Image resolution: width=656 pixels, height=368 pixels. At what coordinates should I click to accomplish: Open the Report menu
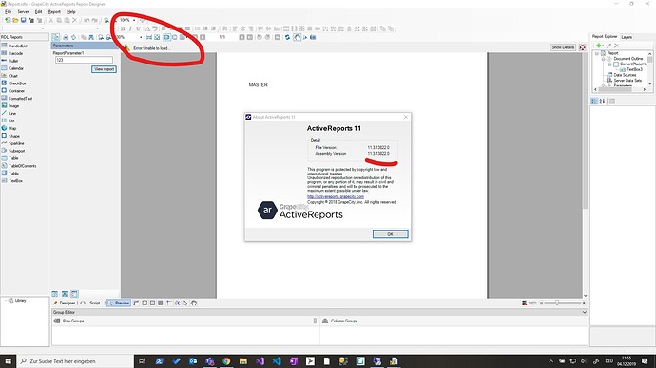(x=54, y=12)
